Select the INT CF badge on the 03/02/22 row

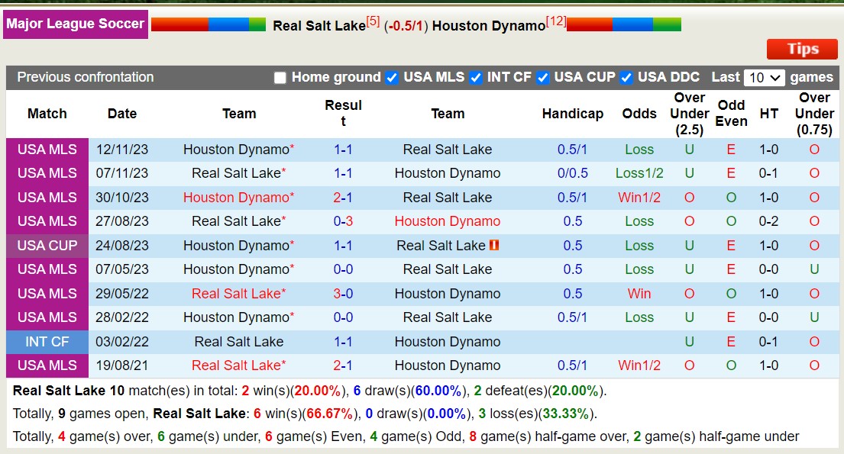(47, 342)
